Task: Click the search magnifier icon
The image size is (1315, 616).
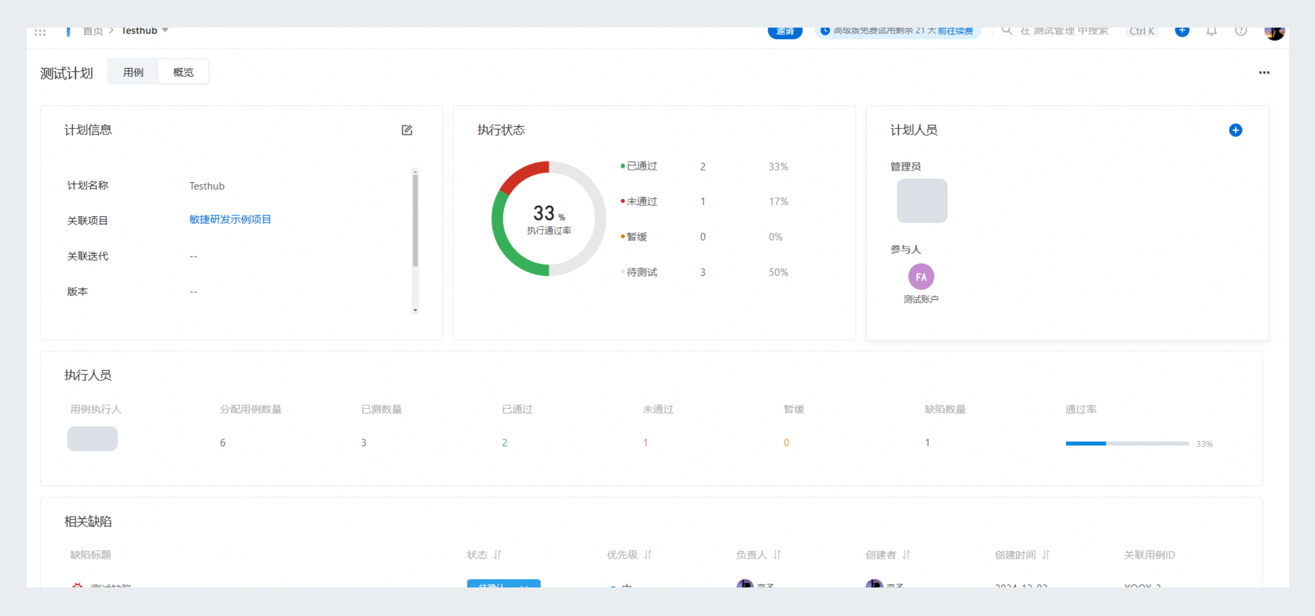Action: [1007, 31]
